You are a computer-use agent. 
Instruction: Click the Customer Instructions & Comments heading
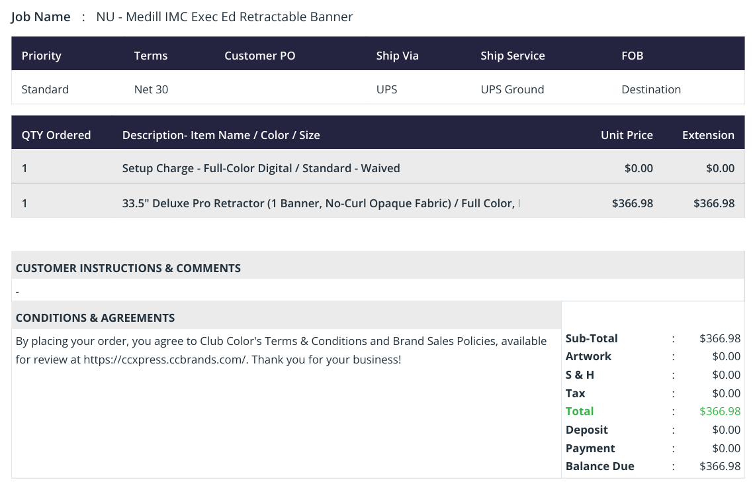(128, 268)
